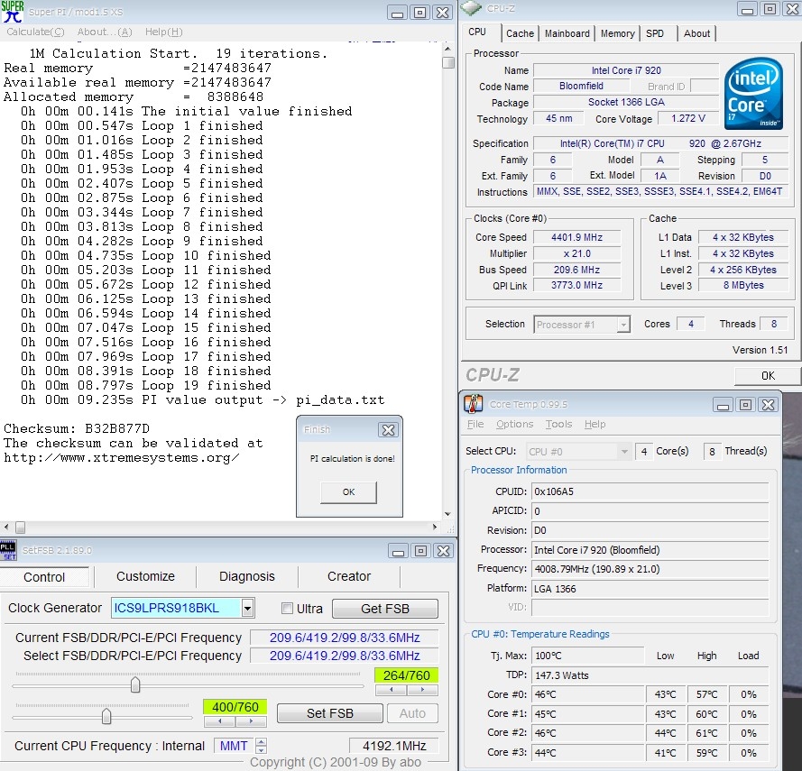
Task: Switch to Mainboard tab in CPU-Z
Action: coord(567,33)
